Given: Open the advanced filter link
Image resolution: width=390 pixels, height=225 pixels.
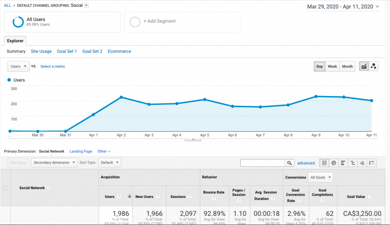Looking at the screenshot, I should pos(306,163).
